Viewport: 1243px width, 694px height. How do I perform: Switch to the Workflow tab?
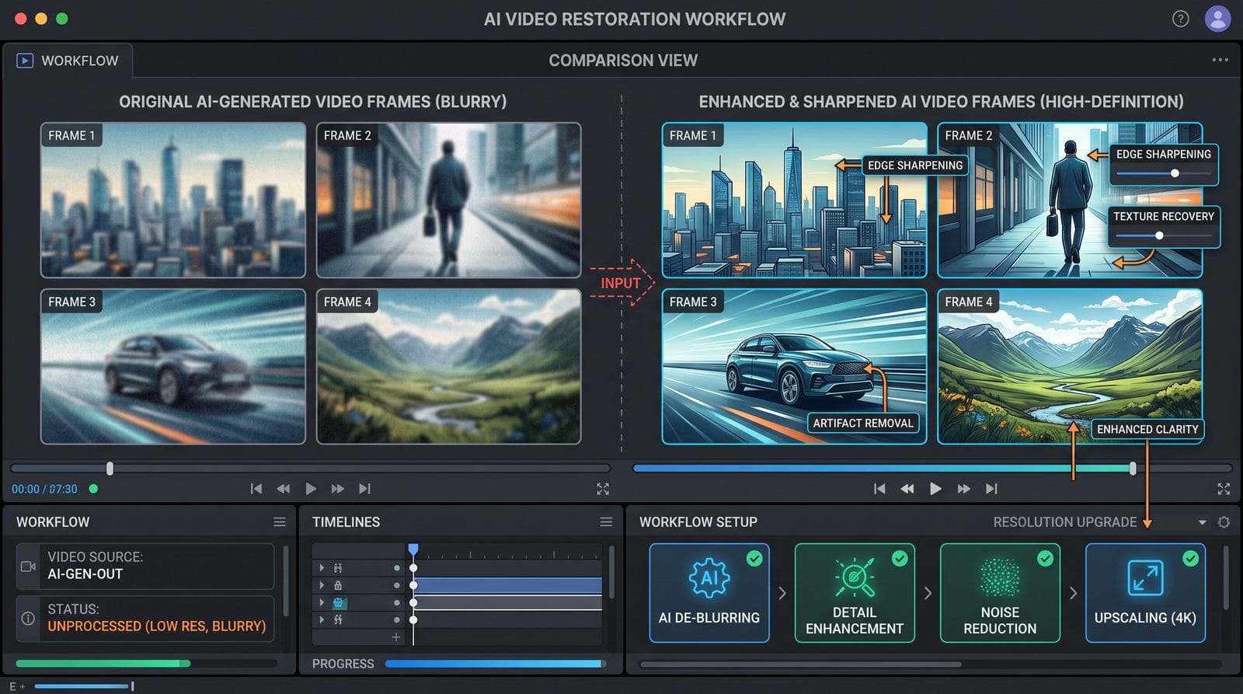point(68,61)
